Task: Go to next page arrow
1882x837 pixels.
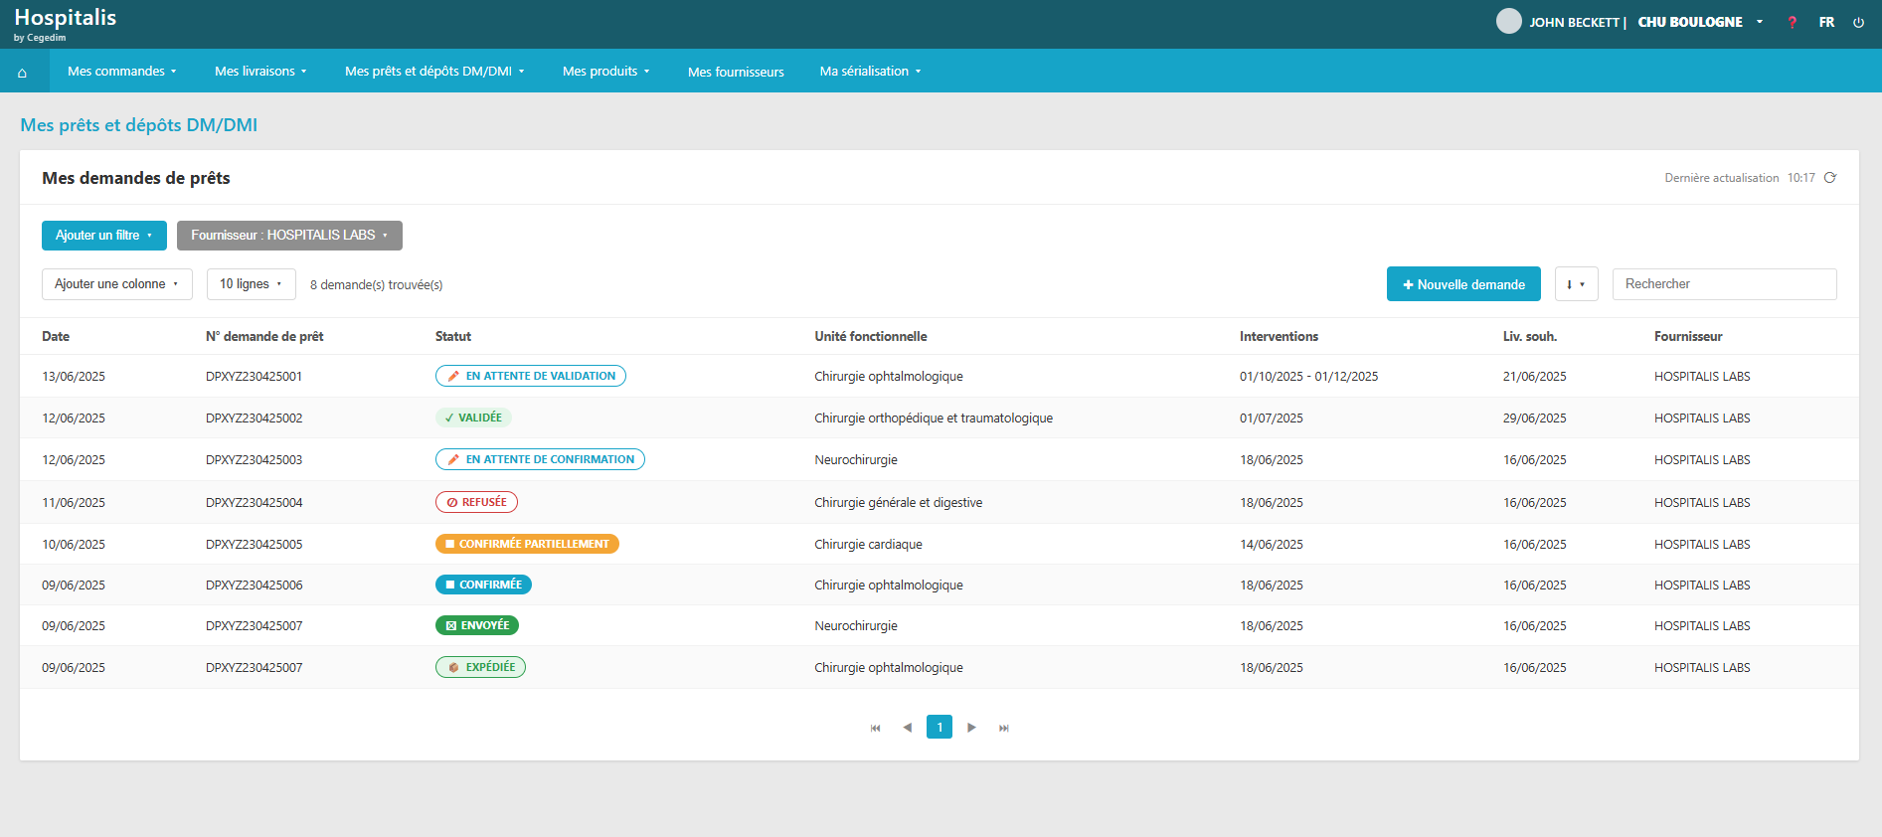Action: (x=971, y=728)
